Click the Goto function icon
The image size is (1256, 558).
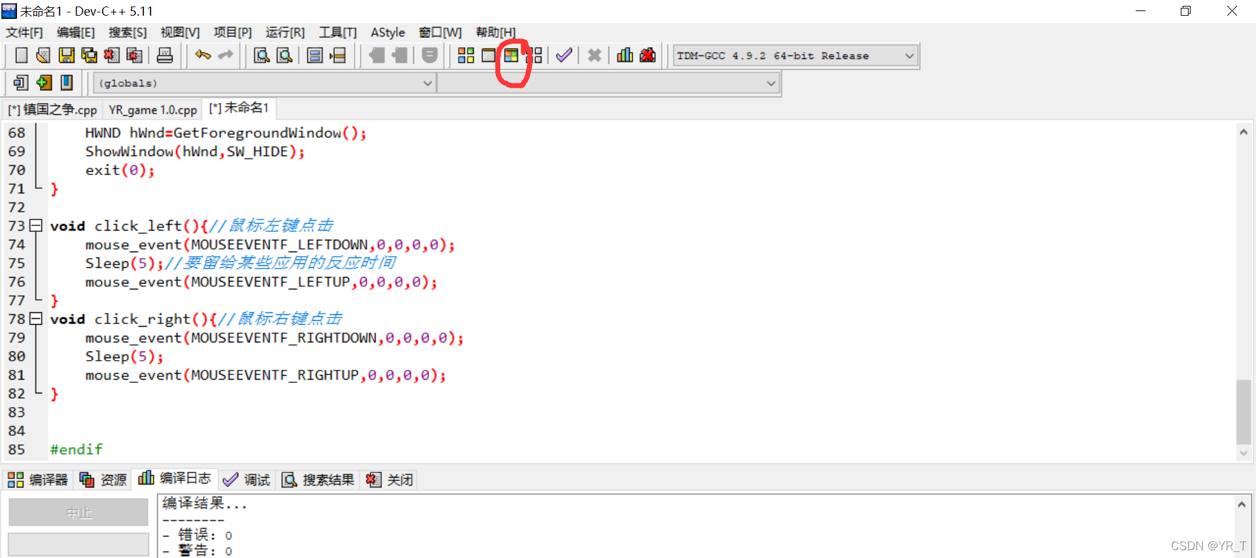click(315, 56)
